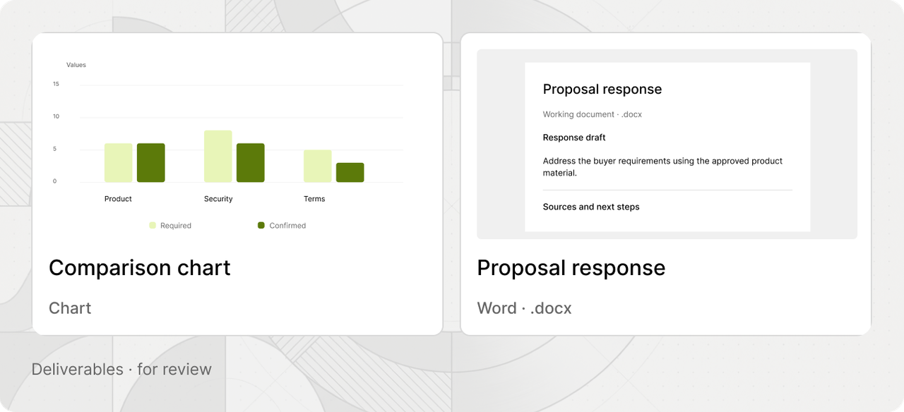
Task: Click the Security axis label
Action: [x=218, y=199]
